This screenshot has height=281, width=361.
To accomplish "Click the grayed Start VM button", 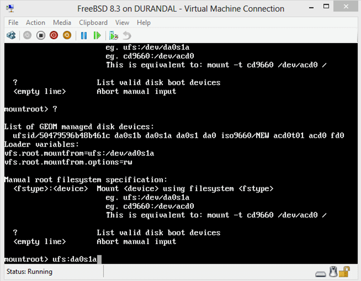I will (x=27, y=35).
